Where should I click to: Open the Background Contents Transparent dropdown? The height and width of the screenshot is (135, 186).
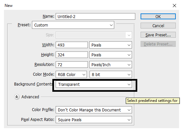click(94, 84)
